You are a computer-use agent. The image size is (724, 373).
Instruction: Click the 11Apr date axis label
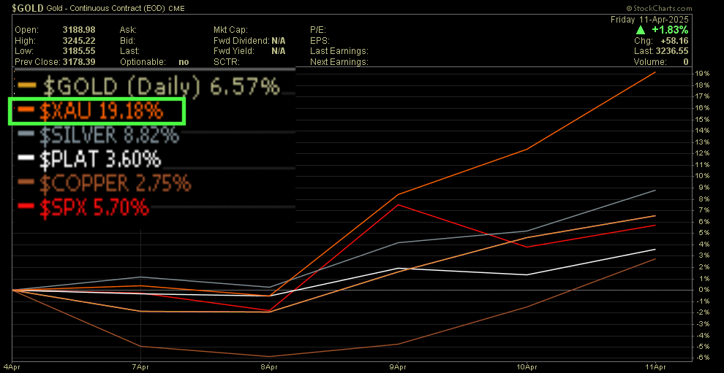click(x=656, y=369)
